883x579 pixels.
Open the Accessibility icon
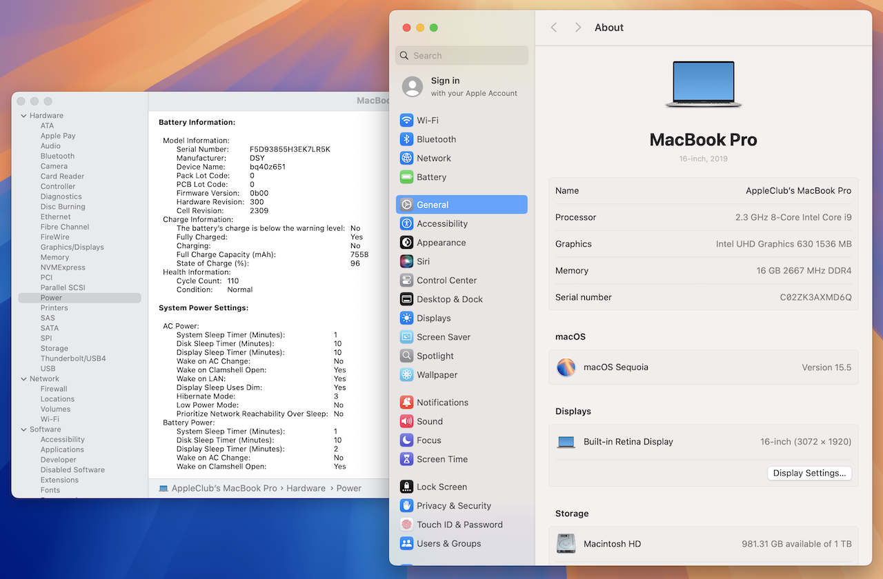(x=406, y=223)
